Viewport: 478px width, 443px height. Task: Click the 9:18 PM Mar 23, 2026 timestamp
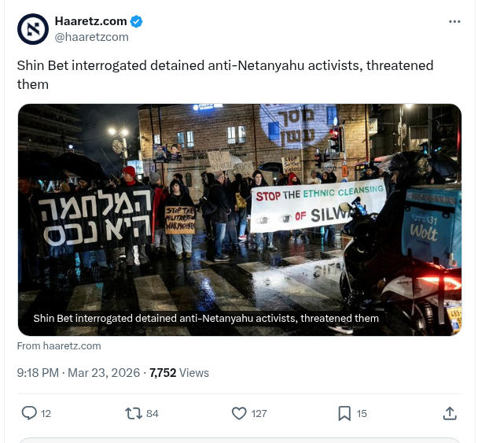click(79, 373)
